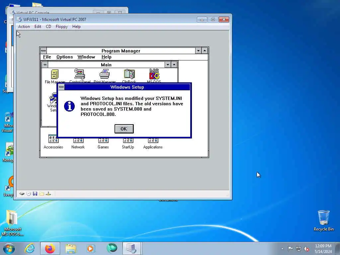Open the Virtual PC CD menu
This screenshot has height=255, width=340.
(48, 27)
